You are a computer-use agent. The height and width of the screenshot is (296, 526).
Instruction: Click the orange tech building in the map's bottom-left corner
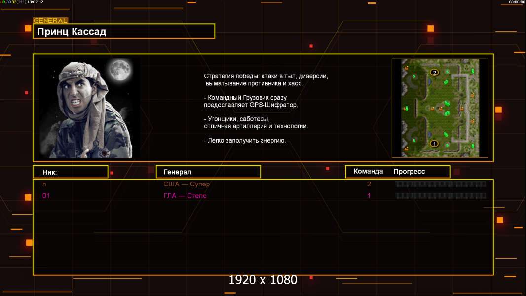[406, 148]
